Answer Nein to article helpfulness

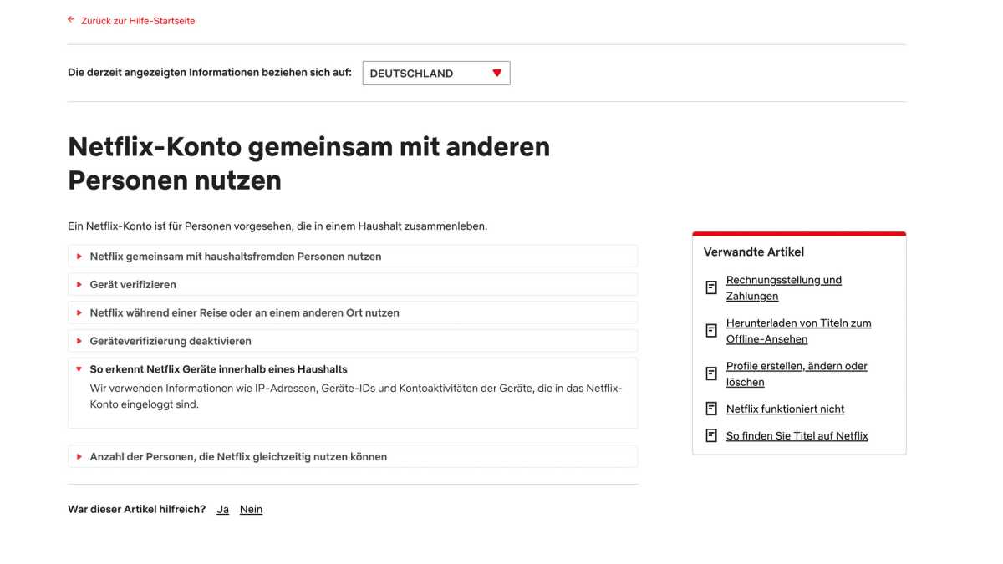(251, 510)
